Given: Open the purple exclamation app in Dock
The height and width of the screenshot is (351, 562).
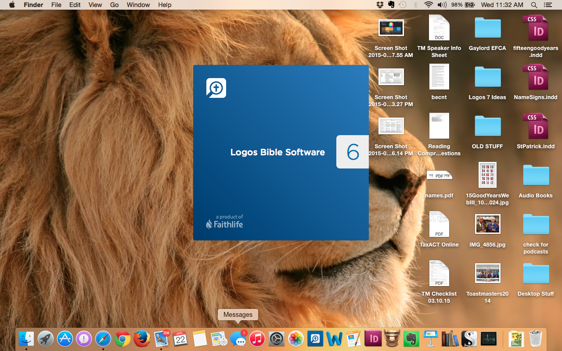Looking at the screenshot, I should tap(84, 339).
